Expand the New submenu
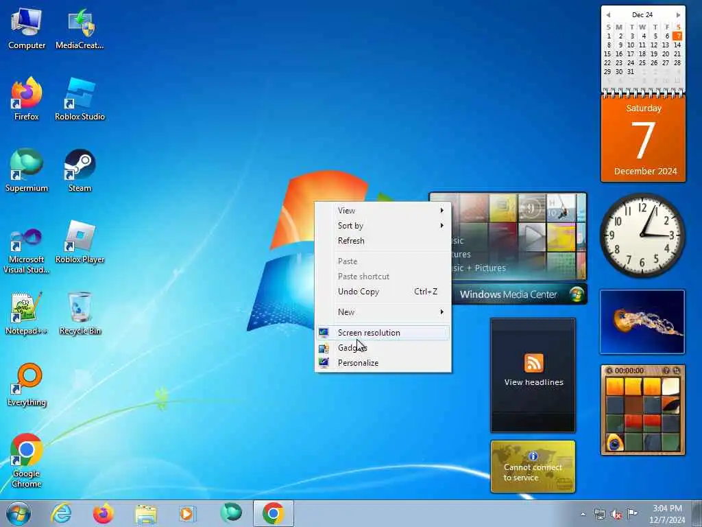Screen dimensions: 702x527 [x=383, y=312]
